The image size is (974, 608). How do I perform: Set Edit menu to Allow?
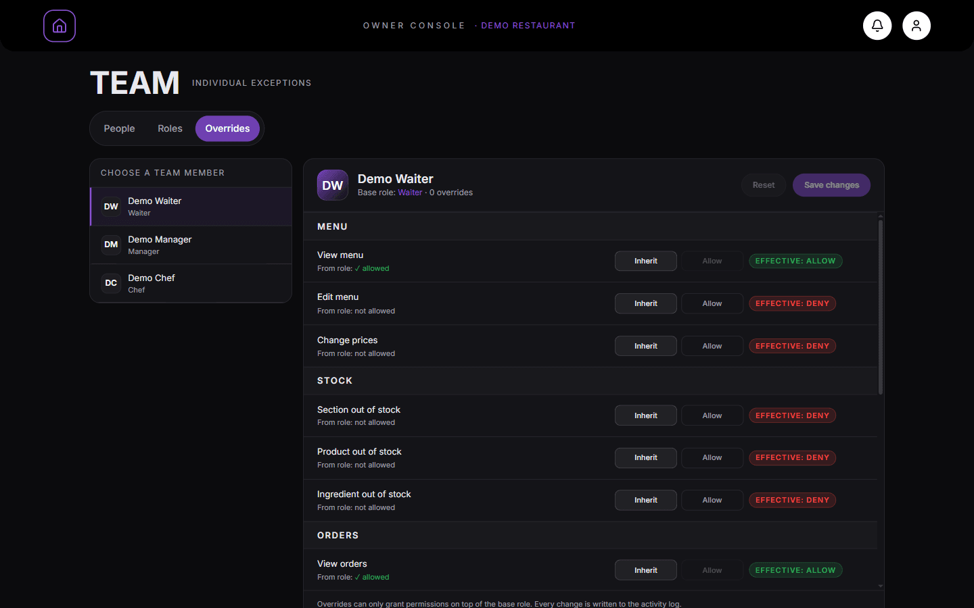[712, 303]
